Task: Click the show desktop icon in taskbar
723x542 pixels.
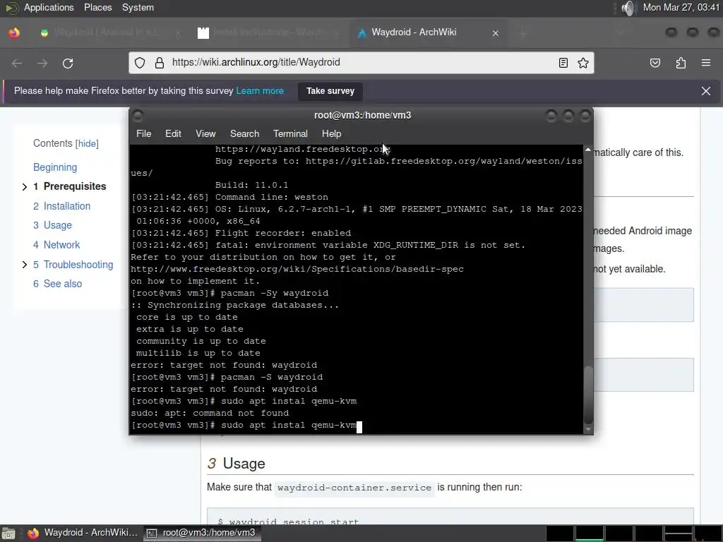Action: [8, 534]
